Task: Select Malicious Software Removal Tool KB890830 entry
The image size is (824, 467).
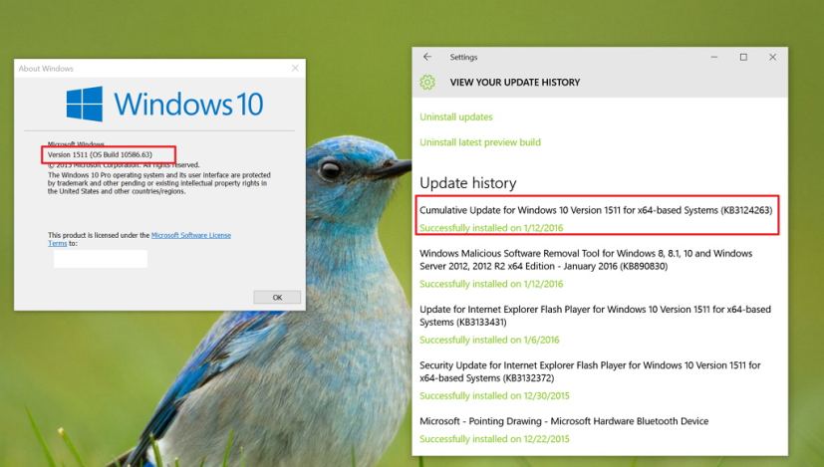Action: (586, 260)
